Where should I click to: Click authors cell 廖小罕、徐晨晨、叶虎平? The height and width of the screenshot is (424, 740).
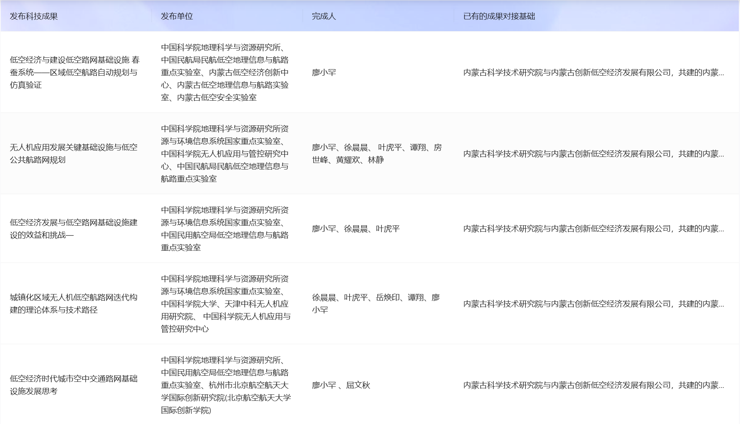point(356,229)
